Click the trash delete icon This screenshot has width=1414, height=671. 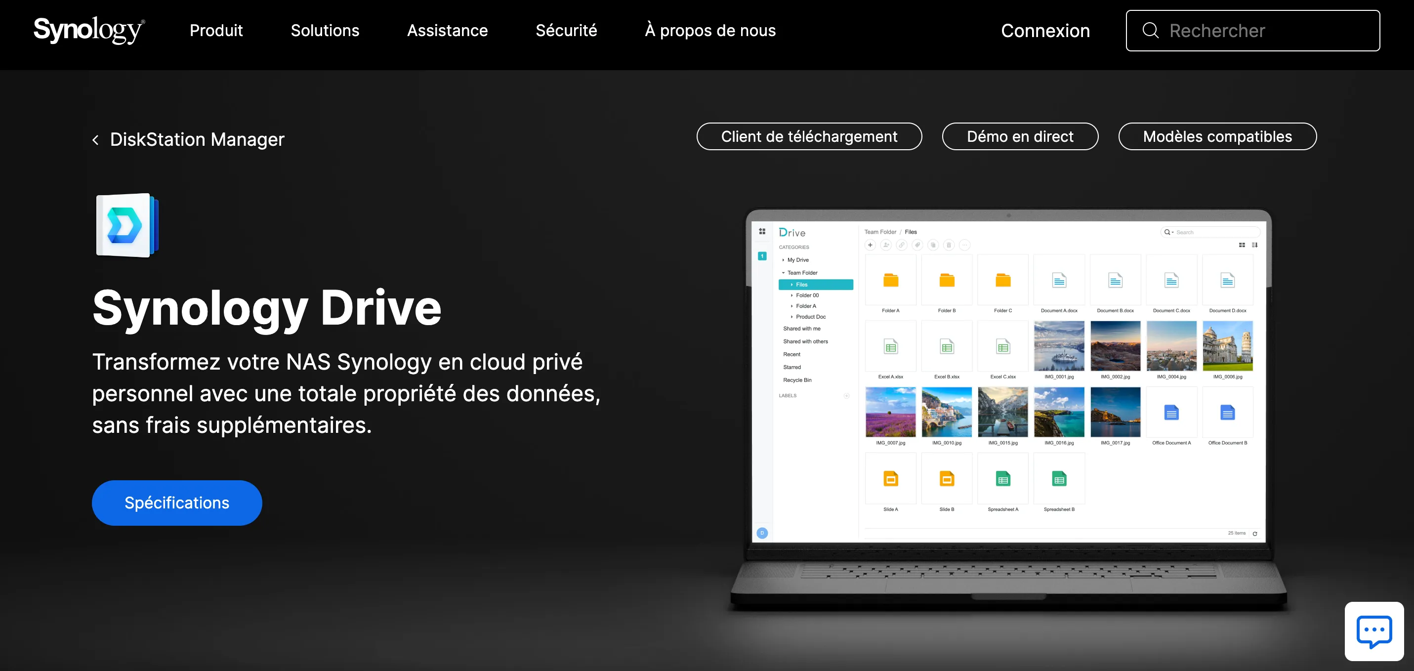pyautogui.click(x=949, y=245)
